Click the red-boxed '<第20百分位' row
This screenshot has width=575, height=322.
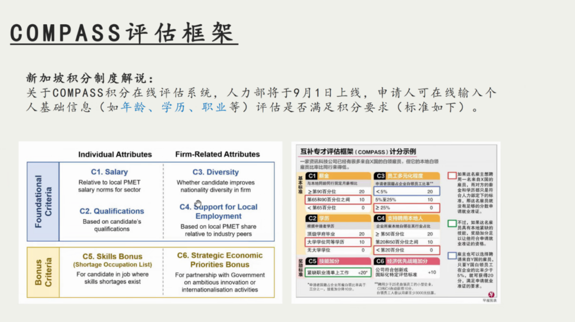pos(407,250)
